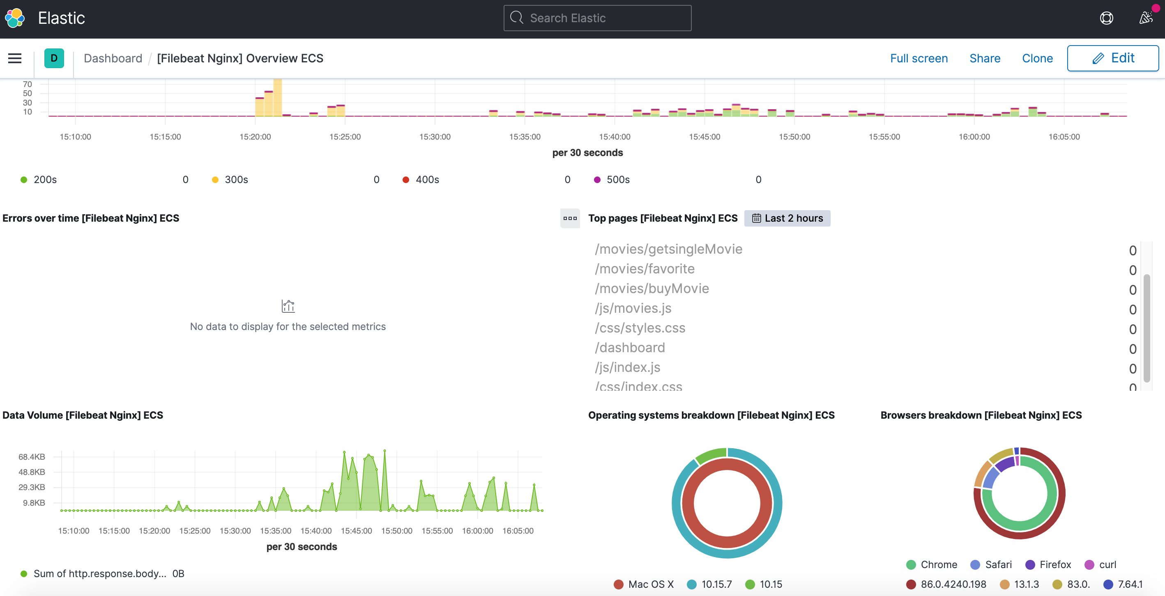Click the Clone link
Image resolution: width=1165 pixels, height=596 pixels.
(x=1037, y=58)
